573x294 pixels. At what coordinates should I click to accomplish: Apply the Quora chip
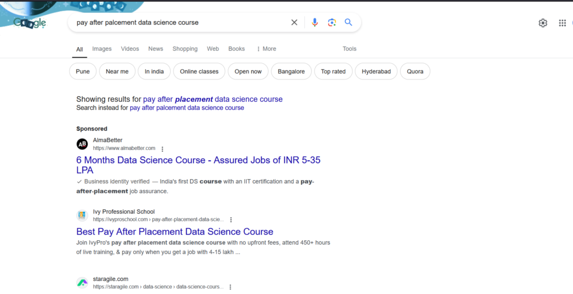click(x=415, y=71)
